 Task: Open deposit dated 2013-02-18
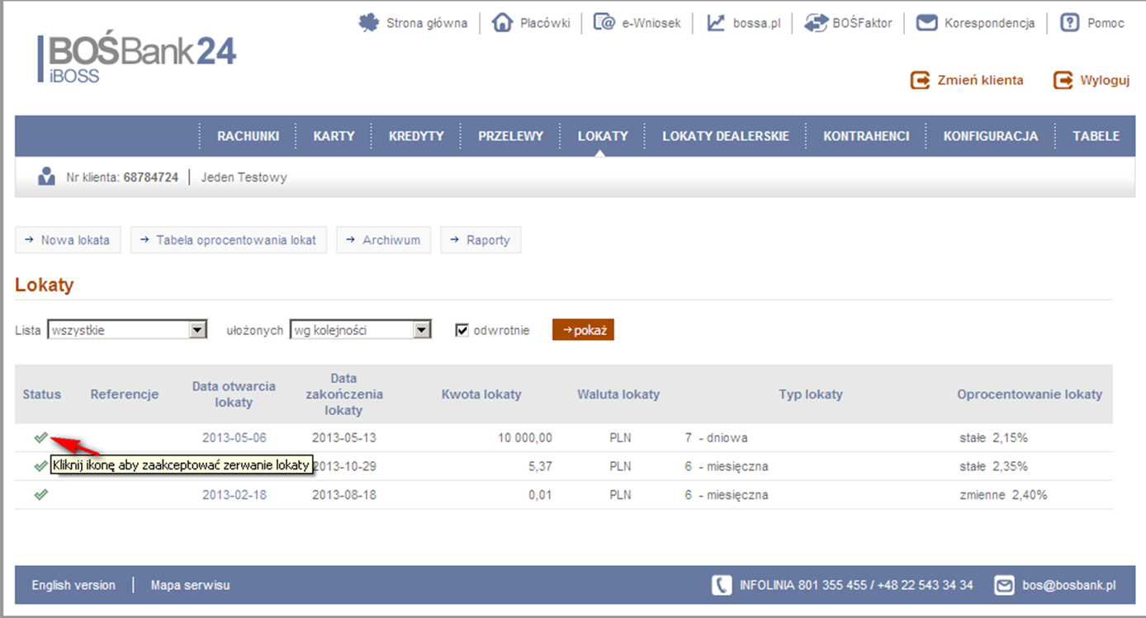coord(234,495)
